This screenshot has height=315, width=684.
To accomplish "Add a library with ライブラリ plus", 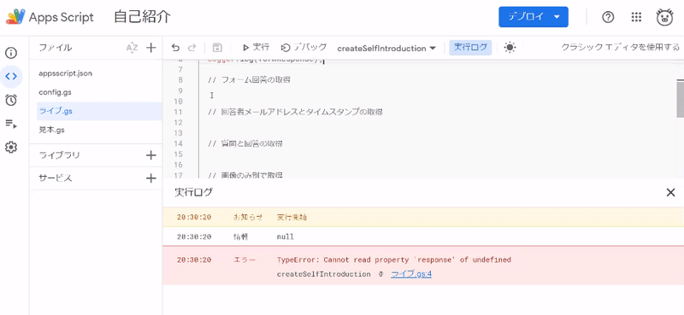I will click(x=151, y=155).
